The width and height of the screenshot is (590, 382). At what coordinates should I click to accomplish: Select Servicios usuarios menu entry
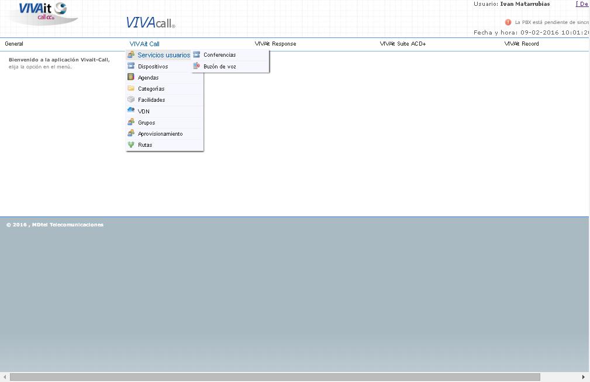[159, 55]
